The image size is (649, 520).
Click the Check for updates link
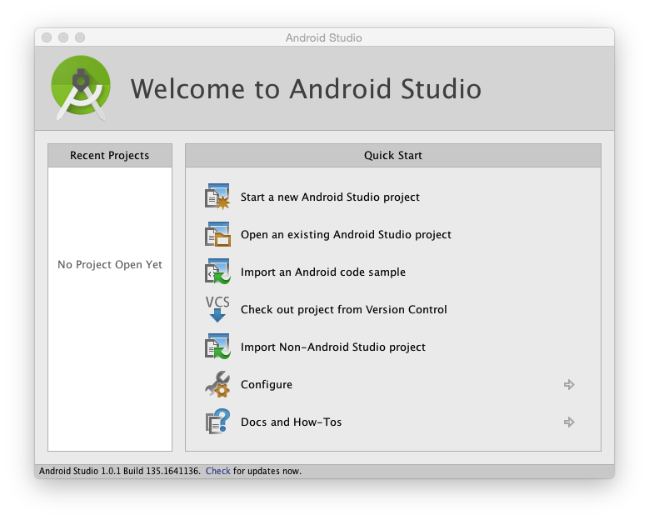click(217, 471)
